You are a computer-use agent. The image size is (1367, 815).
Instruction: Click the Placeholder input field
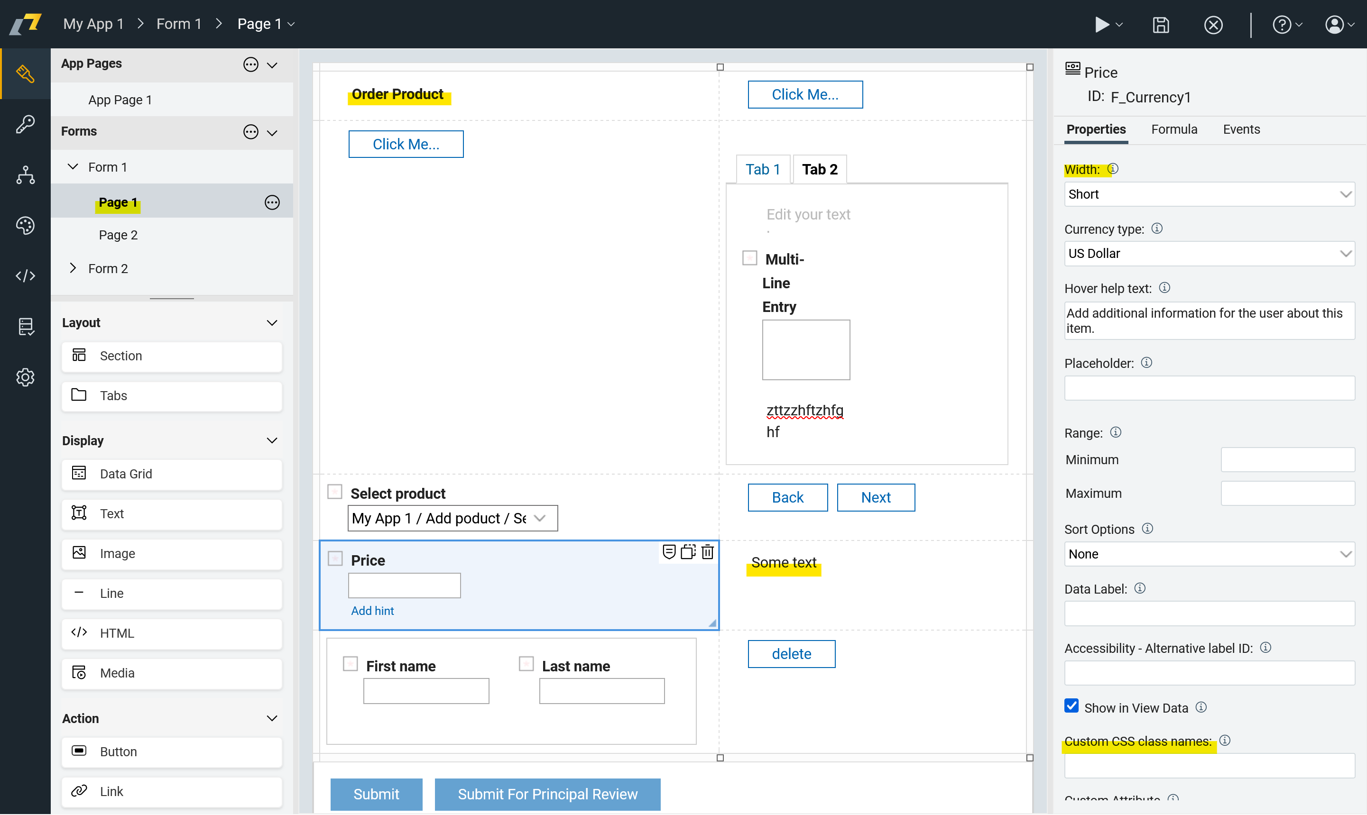pos(1209,388)
